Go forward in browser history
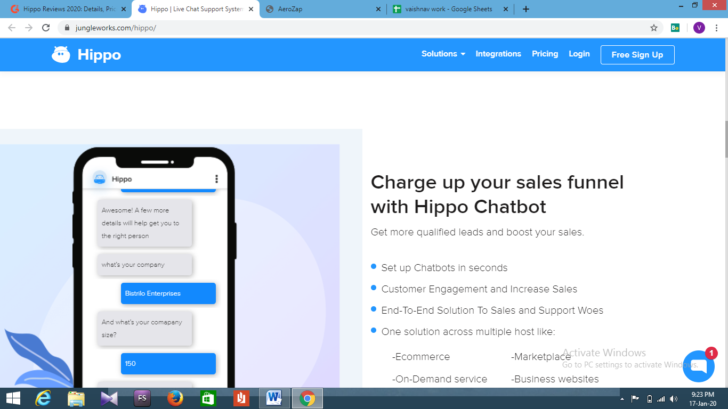 coord(29,28)
